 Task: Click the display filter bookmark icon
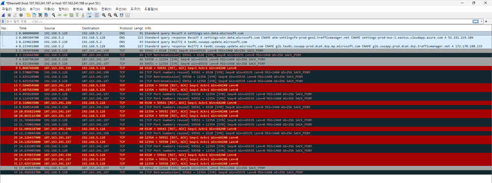click(x=3, y=21)
